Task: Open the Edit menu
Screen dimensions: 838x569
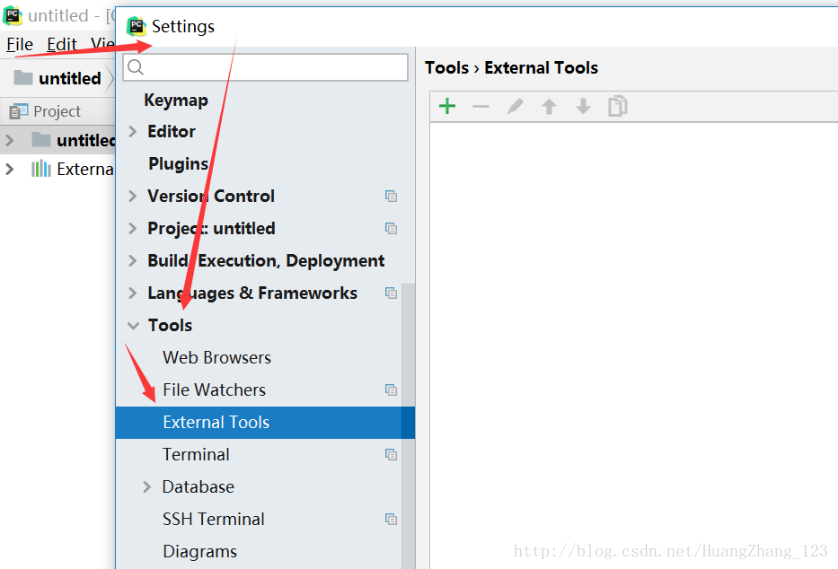Action: [x=62, y=44]
